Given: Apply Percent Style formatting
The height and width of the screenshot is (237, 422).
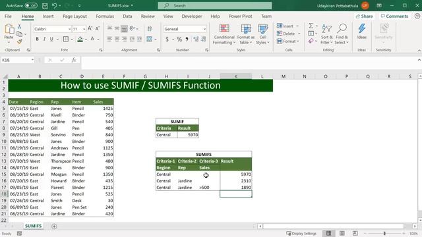Looking at the screenshot, I should (x=179, y=39).
